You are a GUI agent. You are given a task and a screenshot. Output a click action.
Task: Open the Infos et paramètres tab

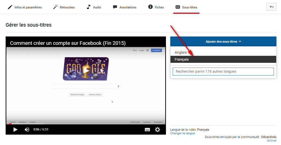[x=25, y=7]
